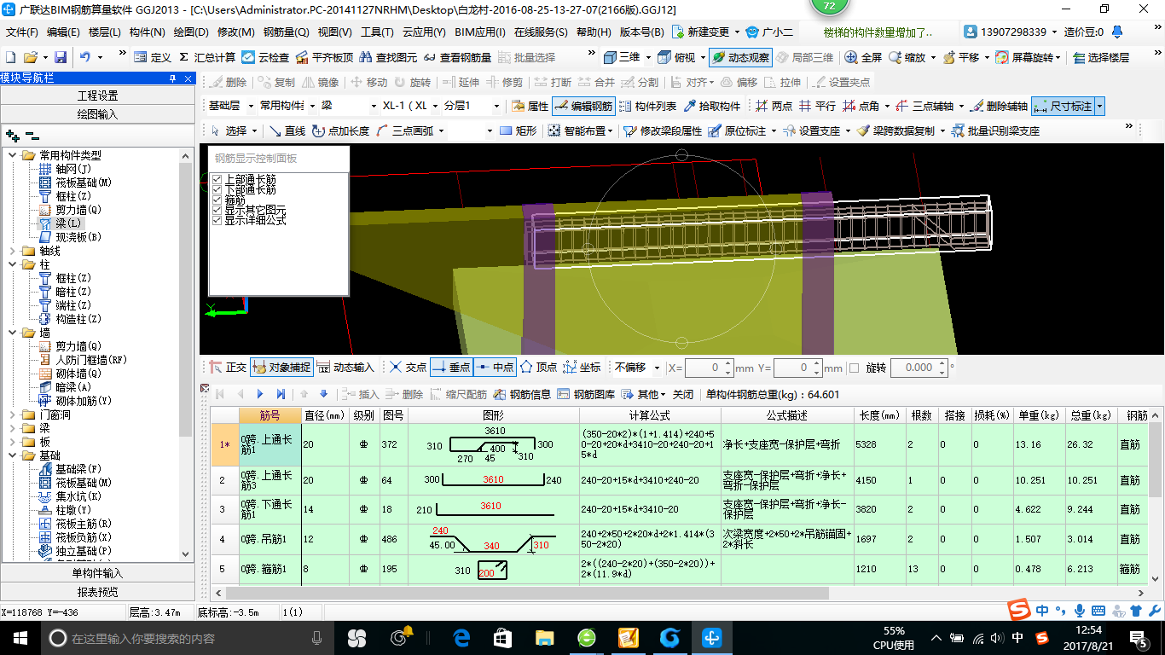
Task: Open 云检查 cloud check
Action: point(265,58)
